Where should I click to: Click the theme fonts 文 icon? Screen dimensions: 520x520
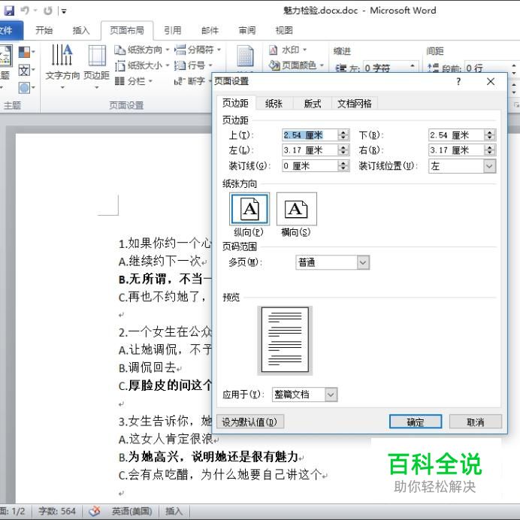26,70
